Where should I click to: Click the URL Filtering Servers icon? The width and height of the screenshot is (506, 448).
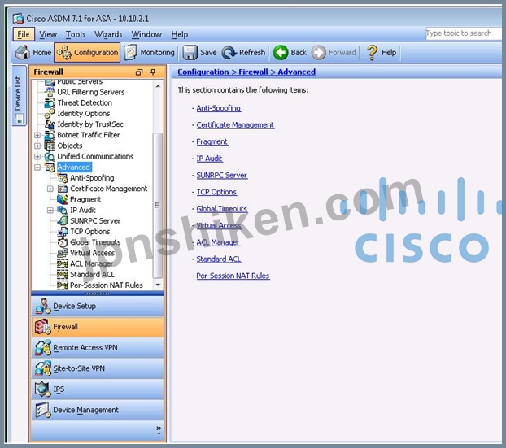pyautogui.click(x=50, y=92)
